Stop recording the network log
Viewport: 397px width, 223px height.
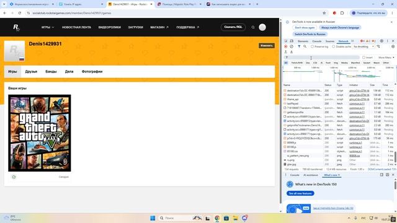(286, 46)
